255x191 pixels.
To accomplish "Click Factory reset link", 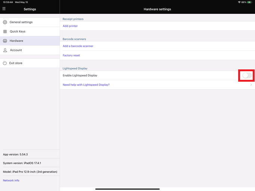I will tap(71, 56).
